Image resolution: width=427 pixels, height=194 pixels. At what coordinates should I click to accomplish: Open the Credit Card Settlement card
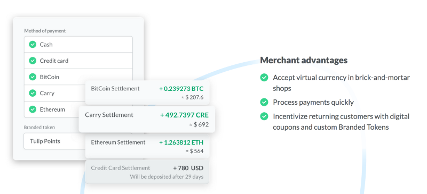[x=147, y=172]
